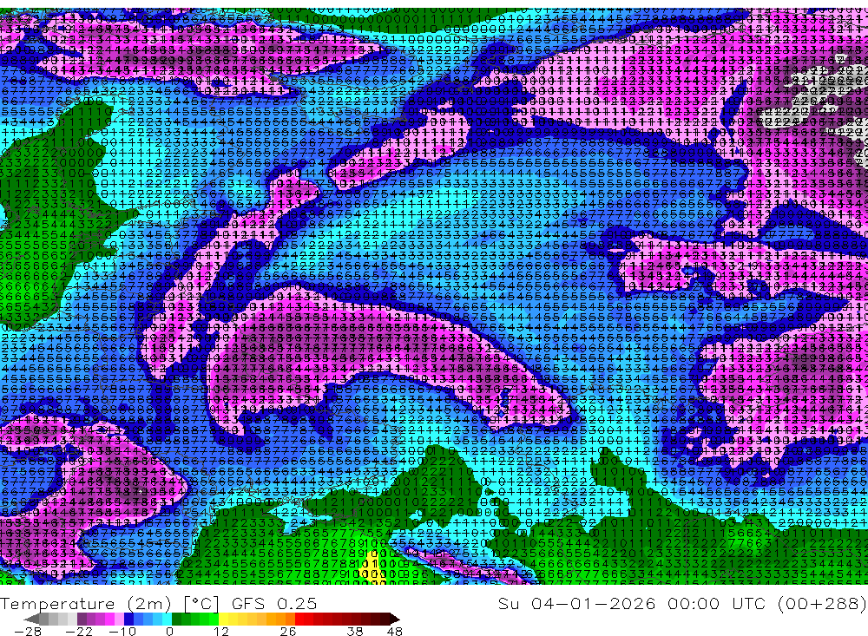Click the gray left arrow of color scale
The width and height of the screenshot is (868, 636).
tap(31, 619)
